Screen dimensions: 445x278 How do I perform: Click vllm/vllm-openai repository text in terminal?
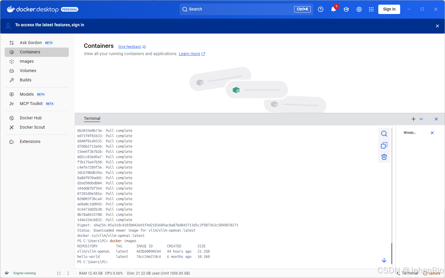point(93,251)
